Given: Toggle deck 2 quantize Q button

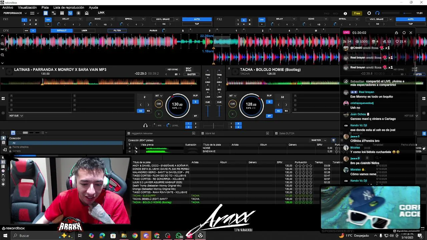Looking at the screenshot, I should click(x=269, y=102).
